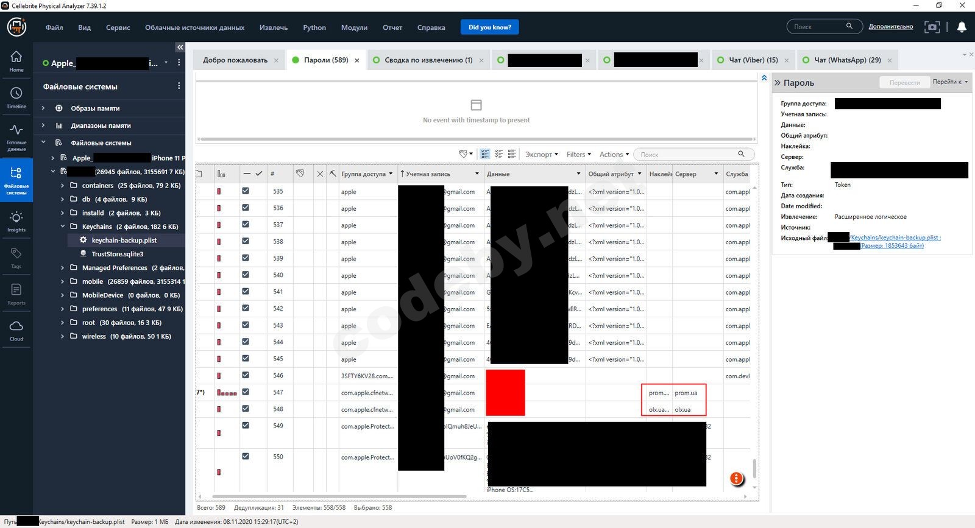Screen dimensions: 975x528
Task: Open the Tags section in sidebar
Action: coord(16,258)
